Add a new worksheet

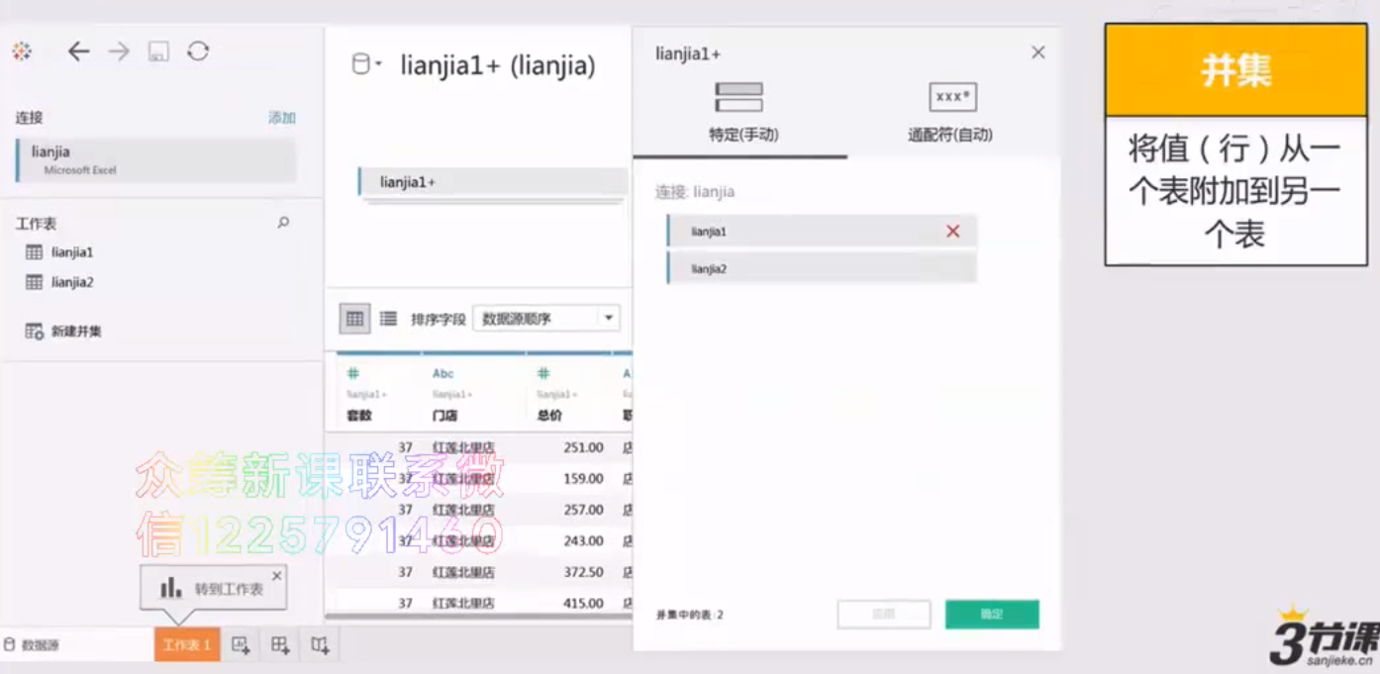pyautogui.click(x=241, y=645)
